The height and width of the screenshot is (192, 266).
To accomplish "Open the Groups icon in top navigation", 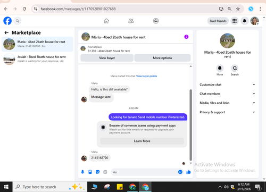I will click(156, 21).
